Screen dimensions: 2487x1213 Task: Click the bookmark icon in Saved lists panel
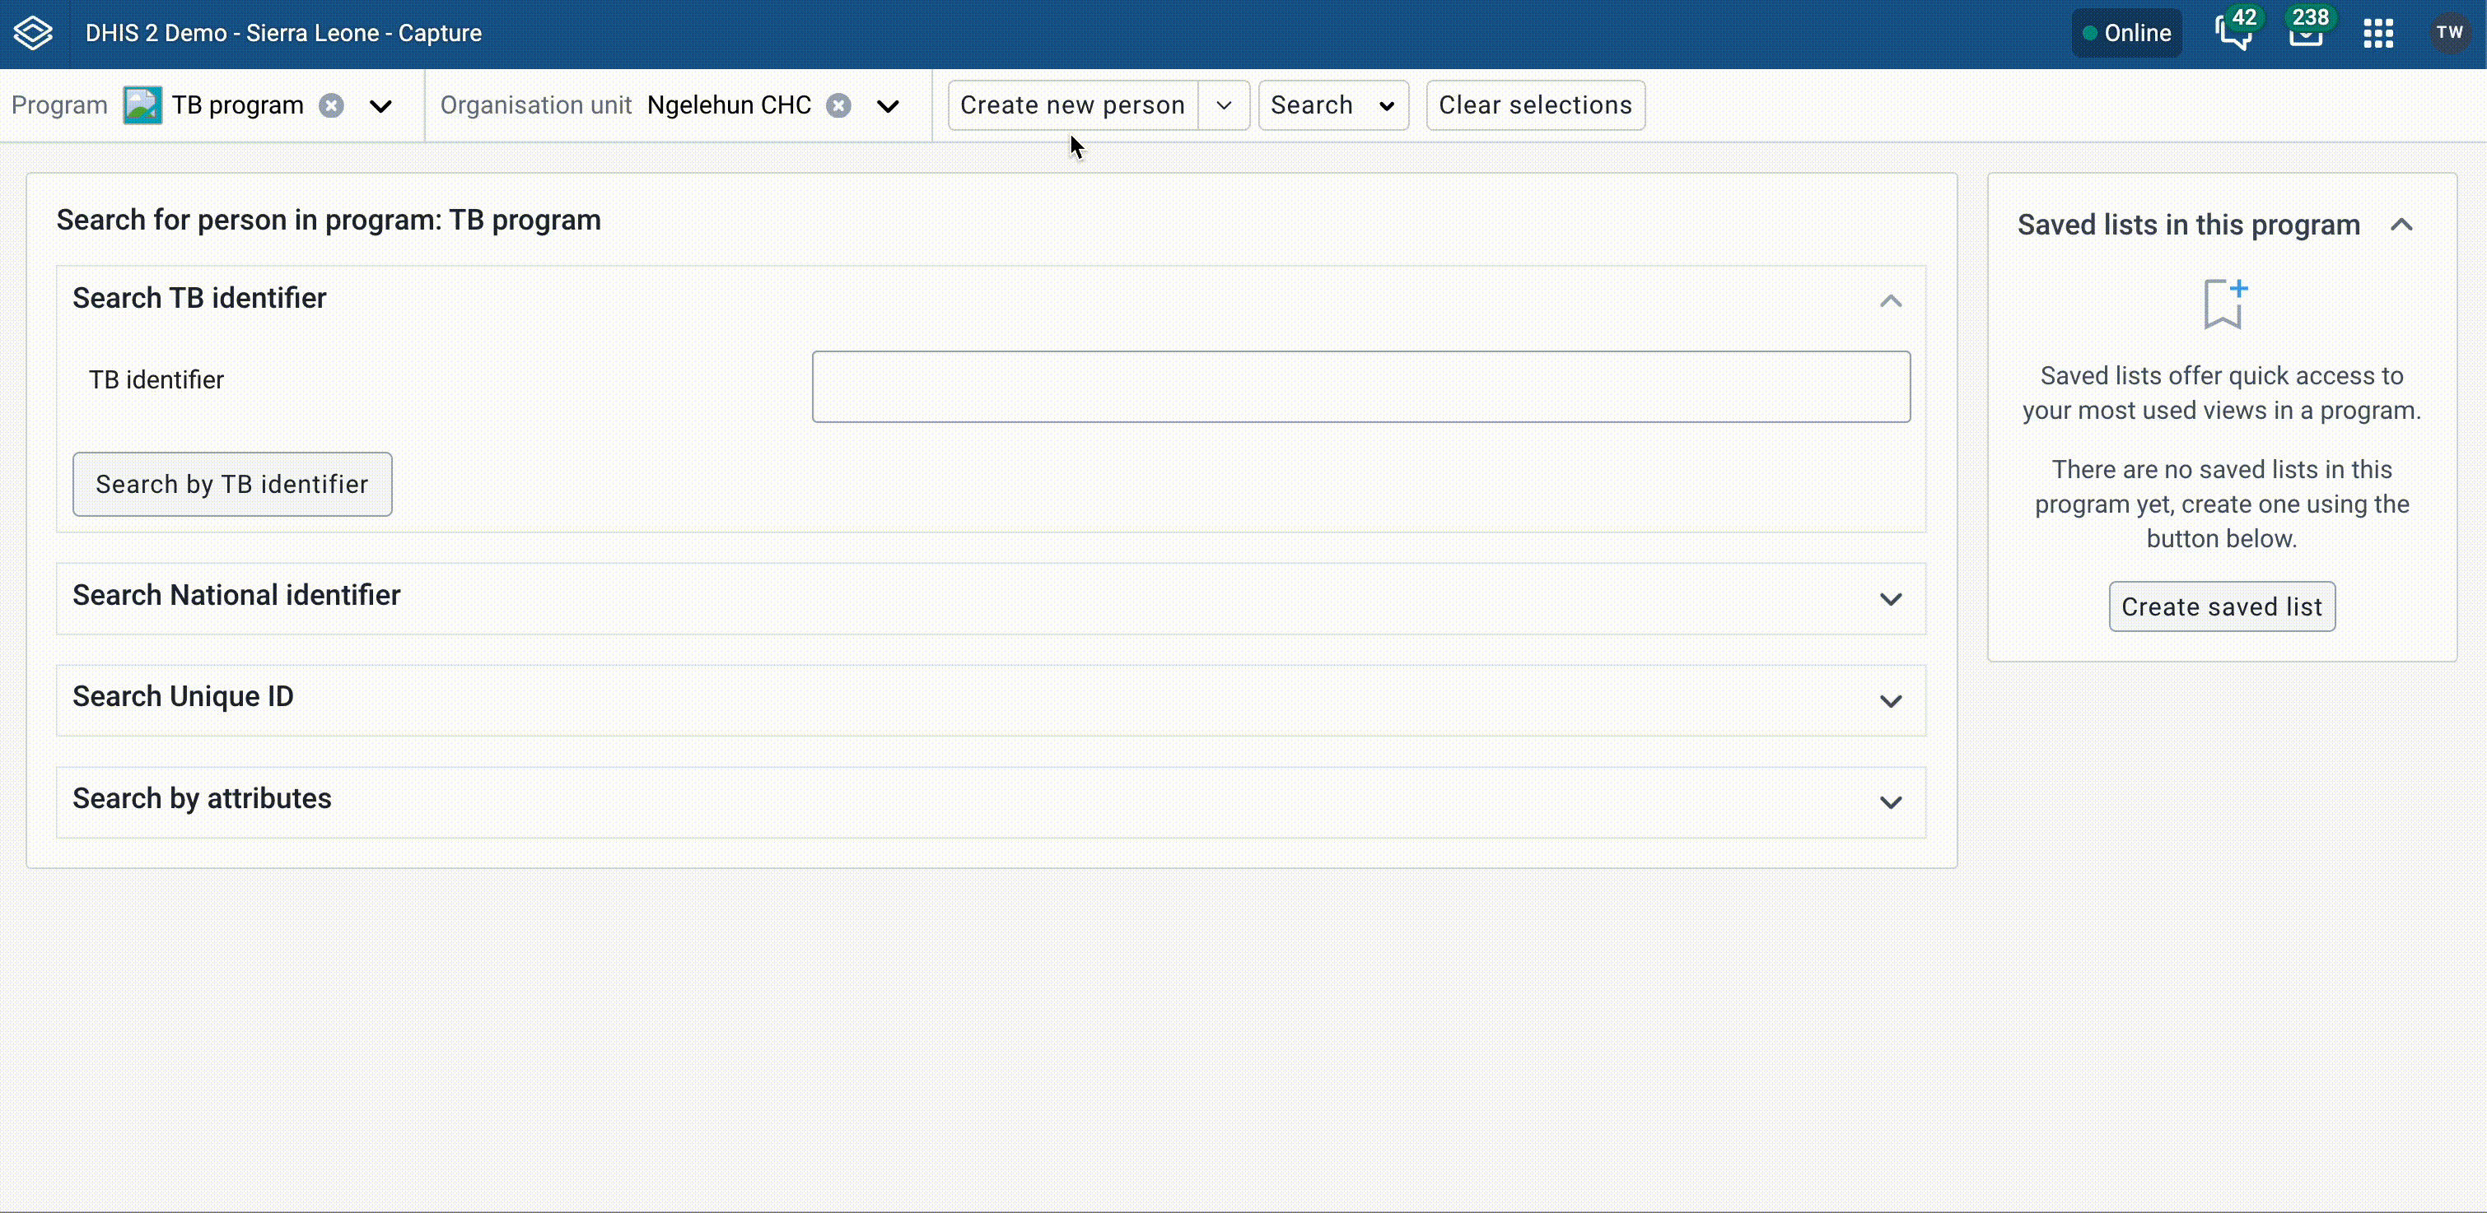pos(2223,303)
